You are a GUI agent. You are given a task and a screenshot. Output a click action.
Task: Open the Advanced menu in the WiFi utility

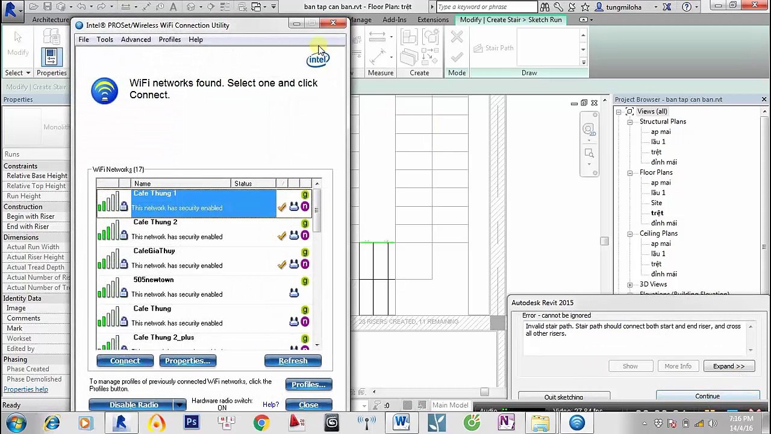(x=136, y=40)
